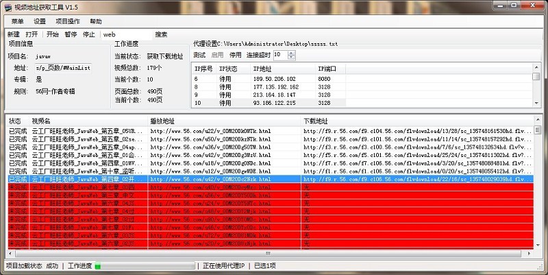548x275 pixels.
Task: Click the 下载地址 column header
Action: click(316, 121)
